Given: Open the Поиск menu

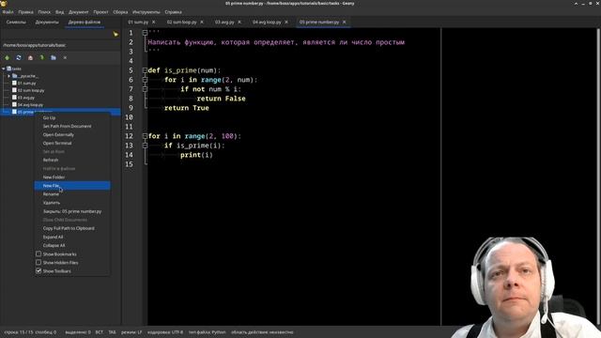Looking at the screenshot, I should coord(44,12).
